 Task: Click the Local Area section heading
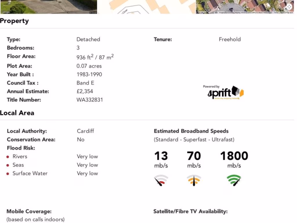coord(17,113)
